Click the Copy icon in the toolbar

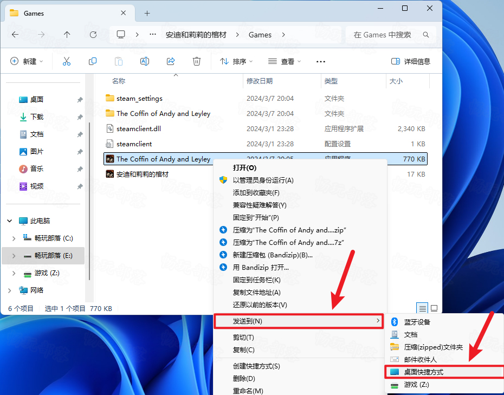(93, 61)
